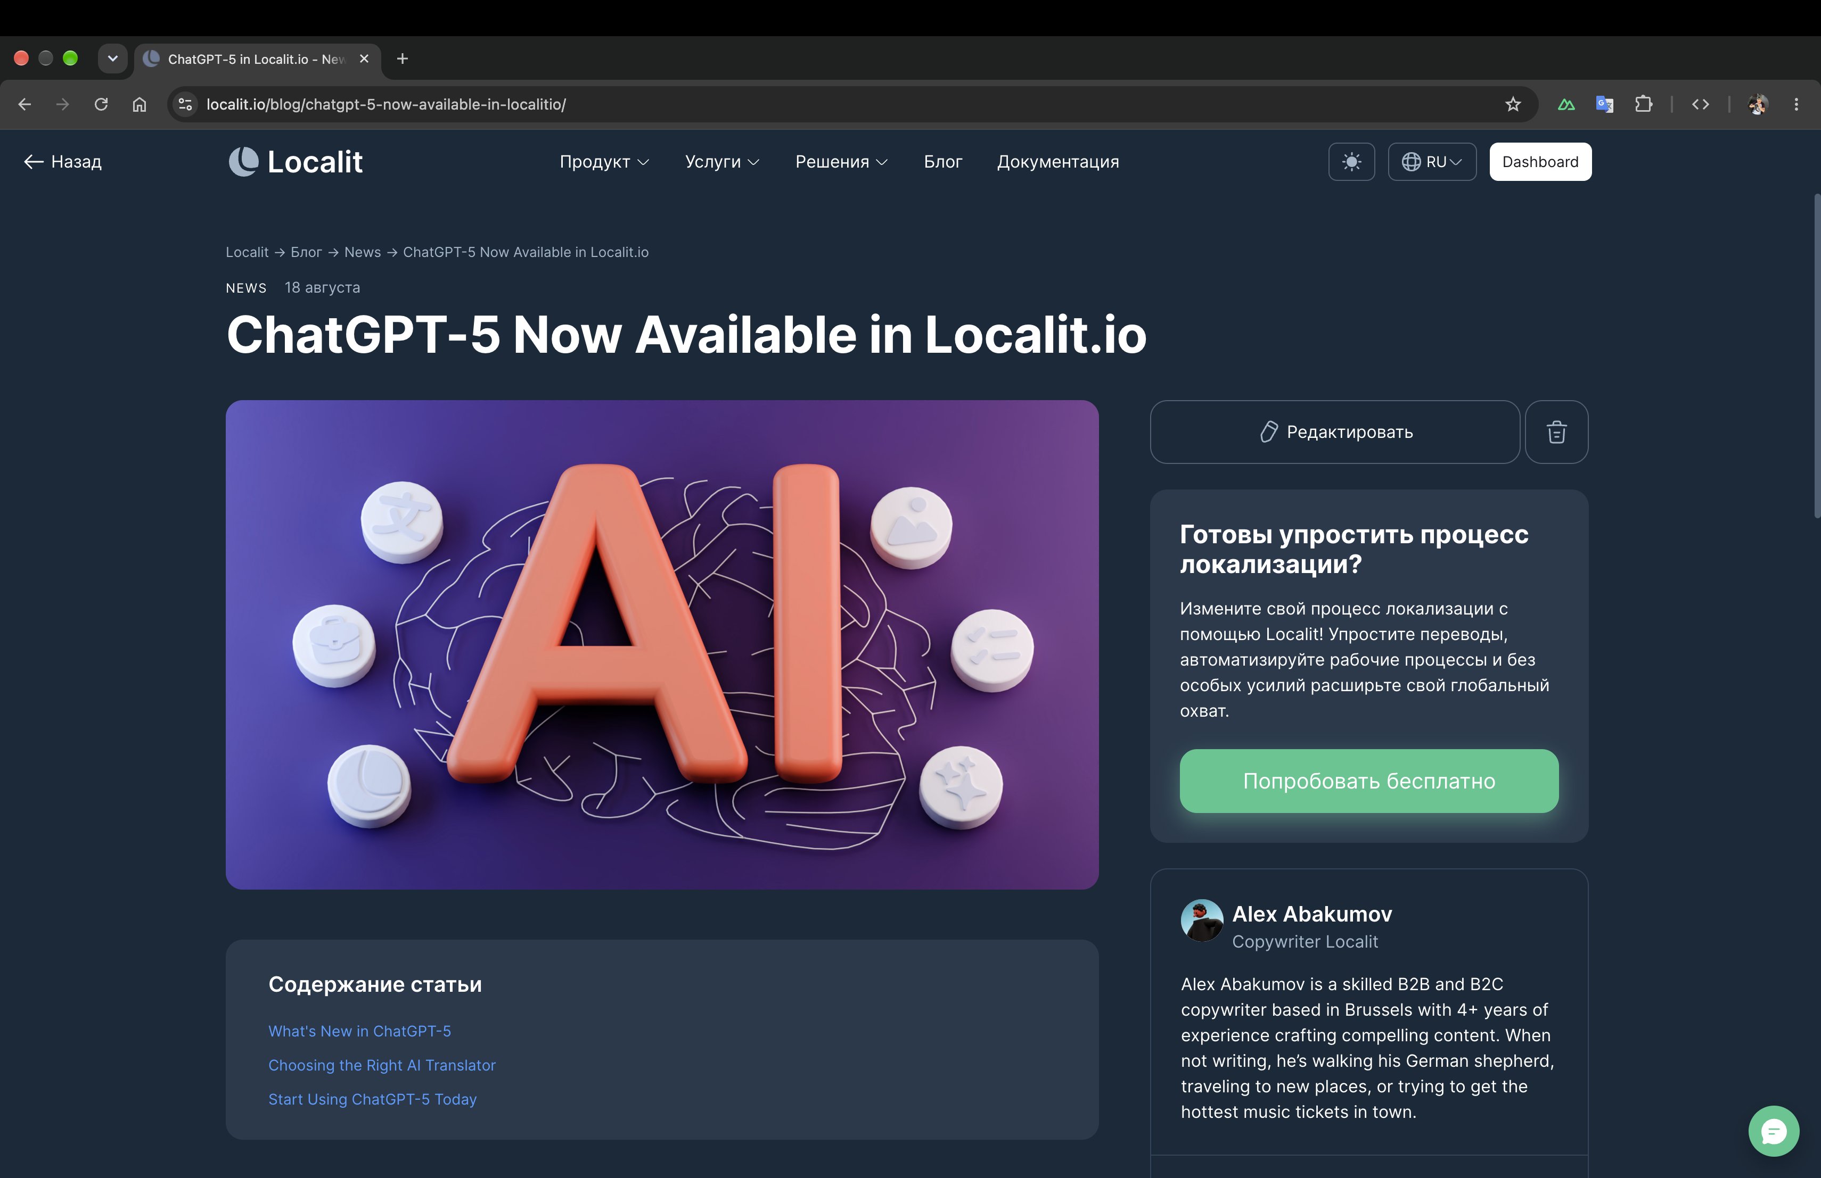The height and width of the screenshot is (1178, 1821).
Task: Open the Extensions puzzle menu
Action: point(1644,104)
